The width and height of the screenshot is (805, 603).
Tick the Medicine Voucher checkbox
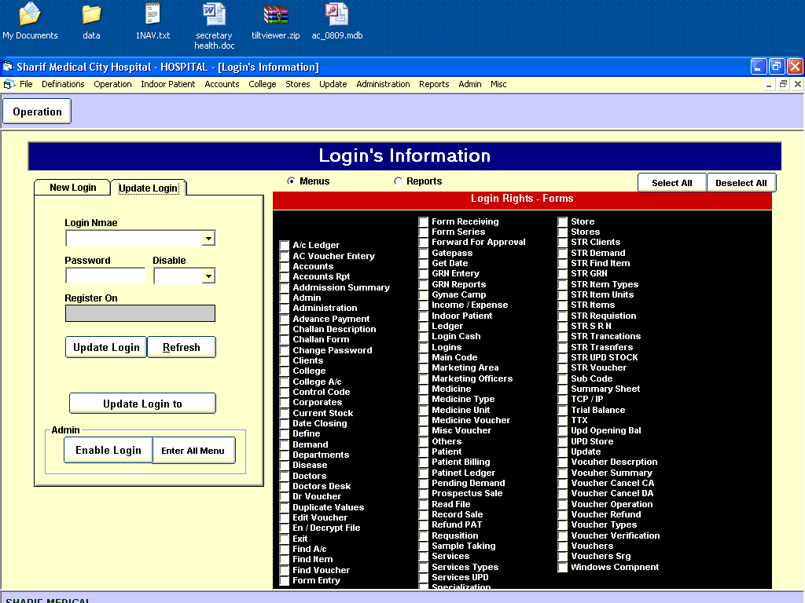(423, 420)
